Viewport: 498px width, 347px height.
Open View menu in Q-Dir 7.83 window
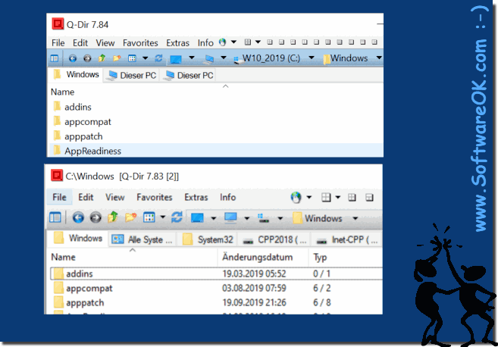click(115, 197)
